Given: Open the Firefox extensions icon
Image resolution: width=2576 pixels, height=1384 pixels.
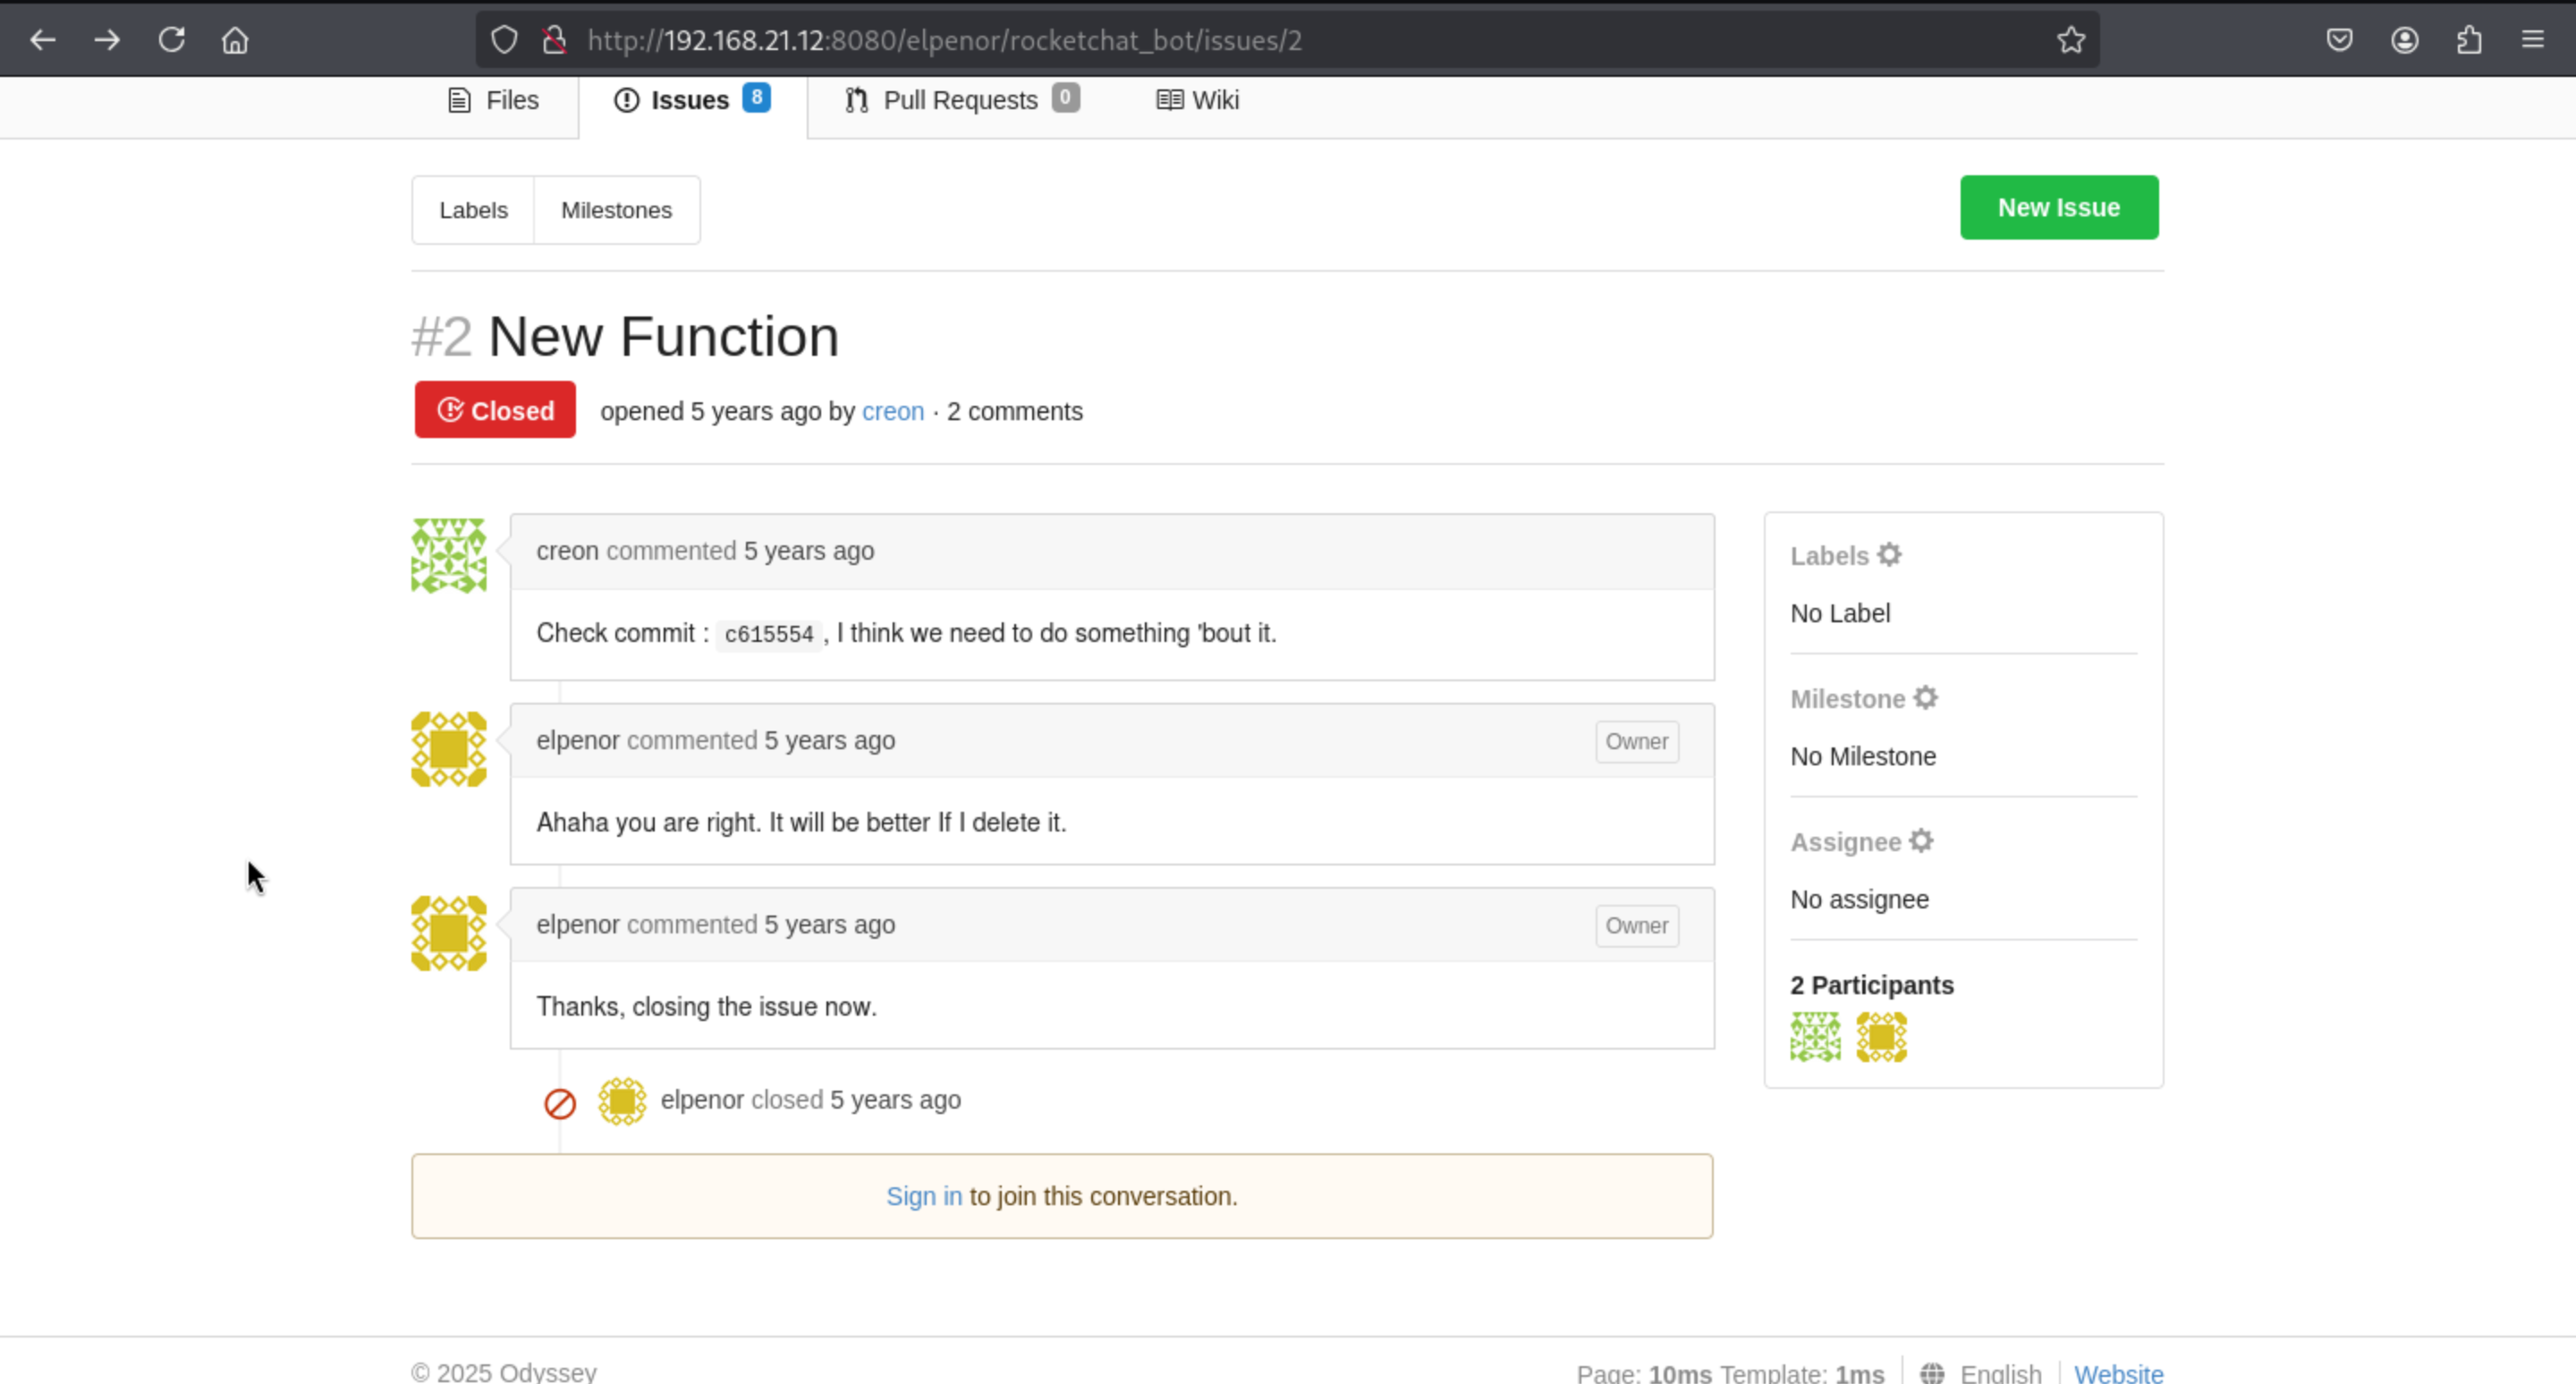Looking at the screenshot, I should (x=2468, y=40).
